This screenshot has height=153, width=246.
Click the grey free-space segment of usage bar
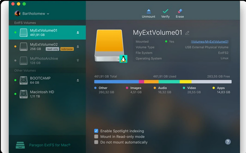(211, 82)
